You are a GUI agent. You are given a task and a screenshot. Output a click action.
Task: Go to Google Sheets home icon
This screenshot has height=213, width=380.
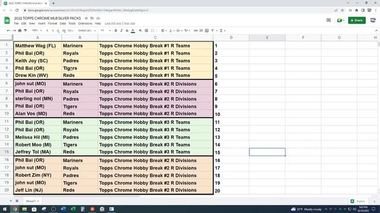7,20
